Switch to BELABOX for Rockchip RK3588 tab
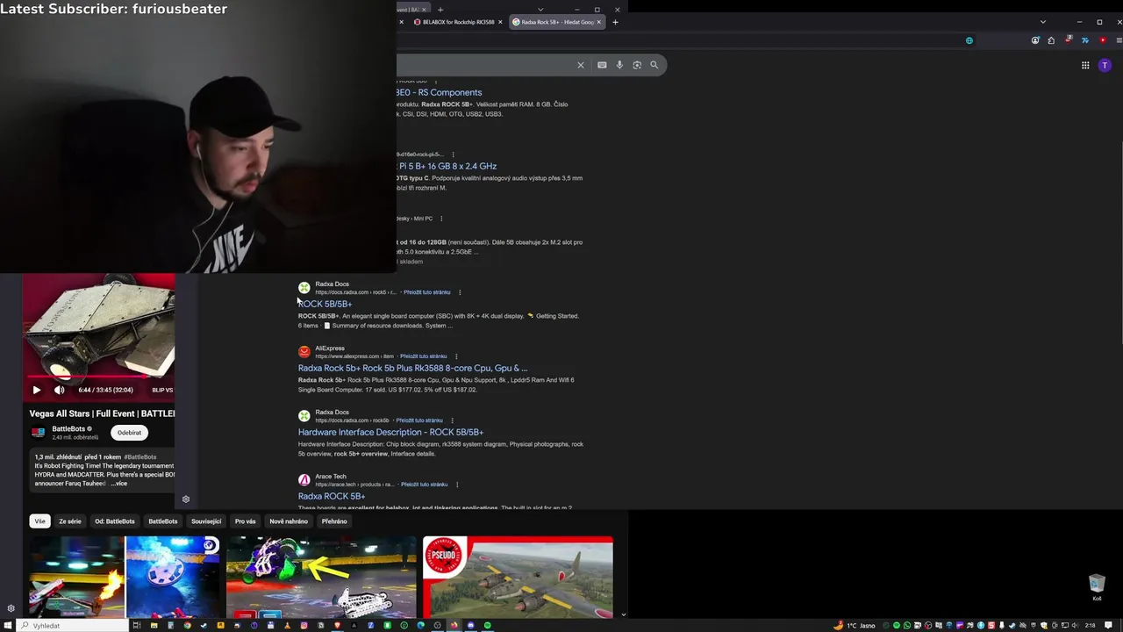Viewport: 1123px width, 632px height. [458, 22]
